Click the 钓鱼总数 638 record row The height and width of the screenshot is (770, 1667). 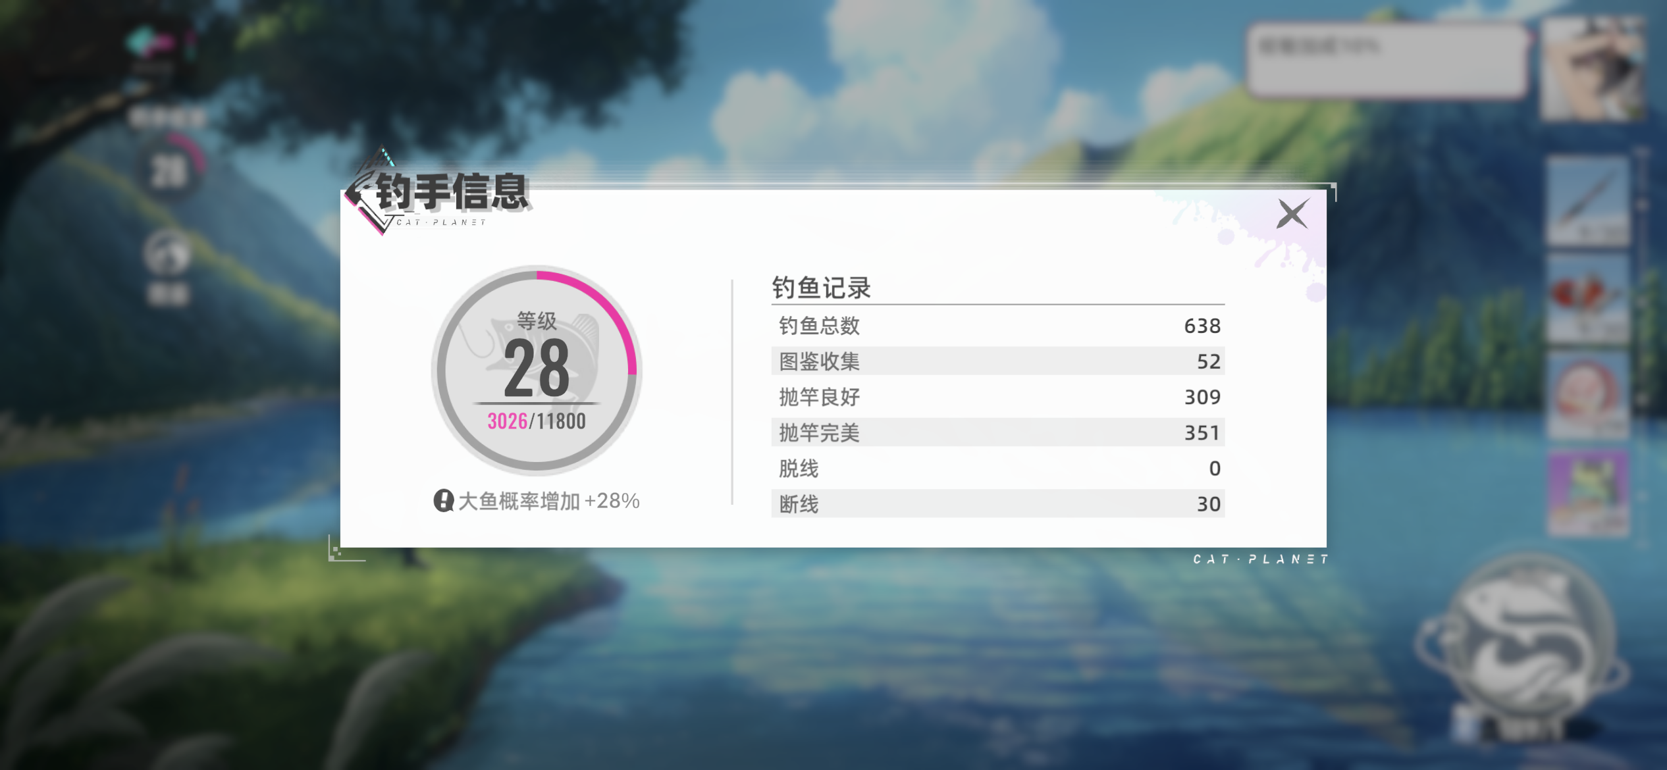tap(997, 326)
